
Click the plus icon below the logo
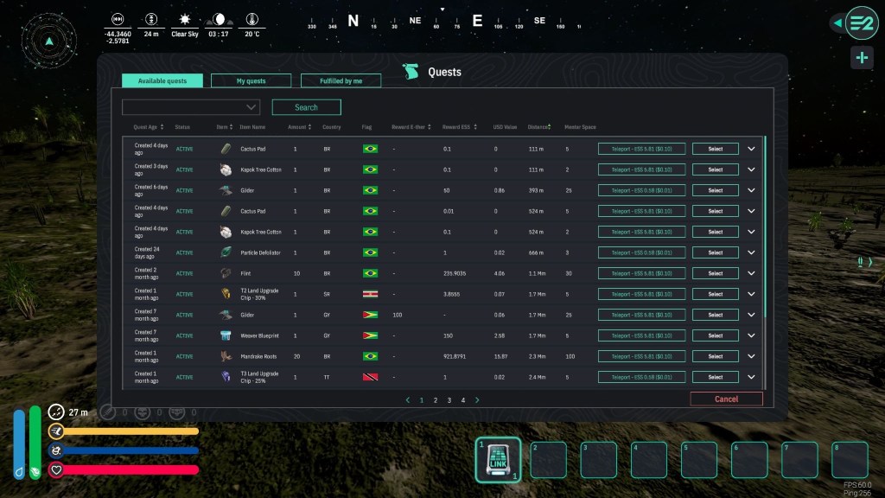(862, 58)
